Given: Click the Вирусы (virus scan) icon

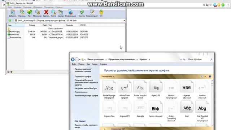Looking at the screenshot, I should (82, 13).
